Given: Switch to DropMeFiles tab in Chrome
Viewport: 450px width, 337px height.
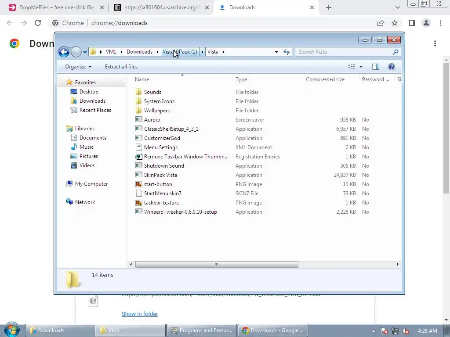Looking at the screenshot, I should pos(57,7).
